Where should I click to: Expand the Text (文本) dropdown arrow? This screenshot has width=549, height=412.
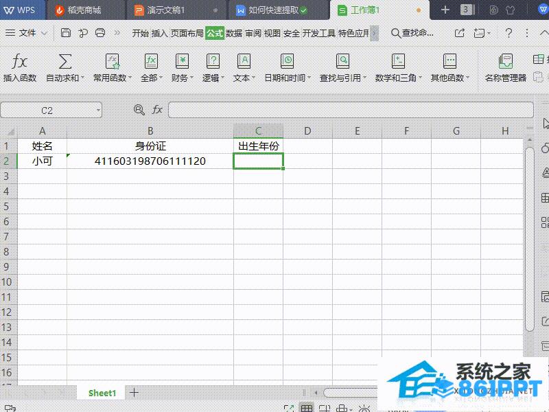(253, 78)
